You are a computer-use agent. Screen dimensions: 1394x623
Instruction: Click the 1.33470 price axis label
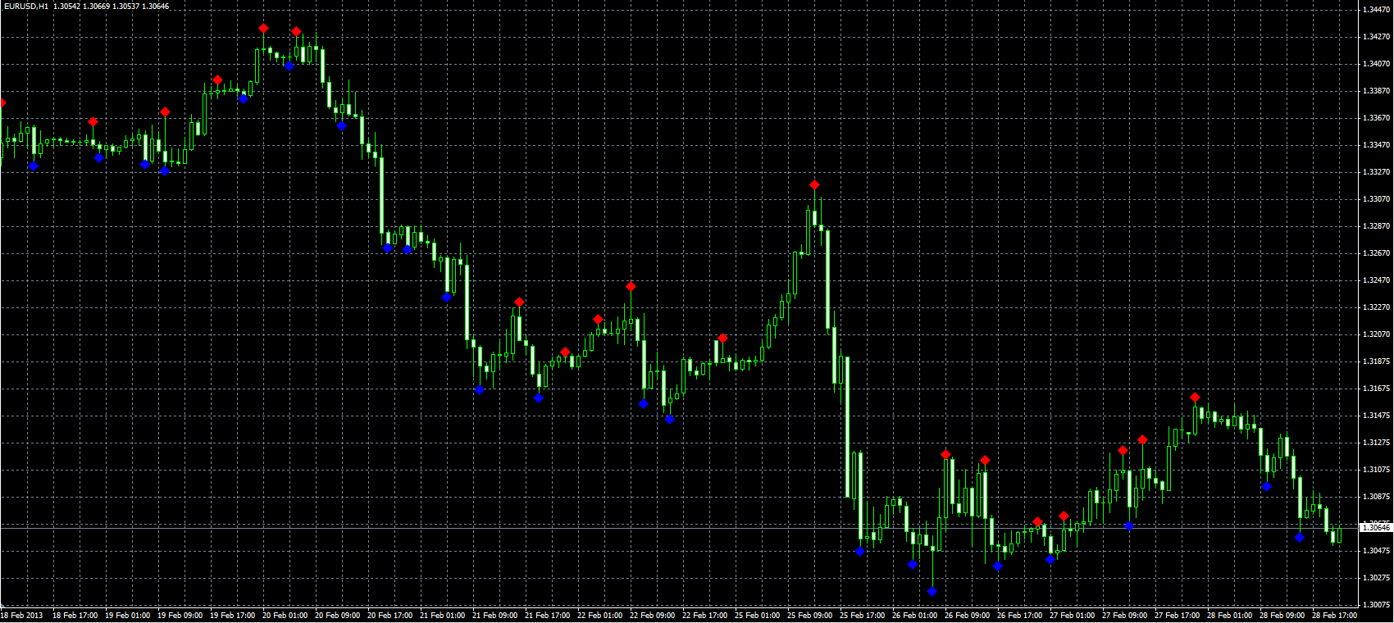pos(1377,145)
